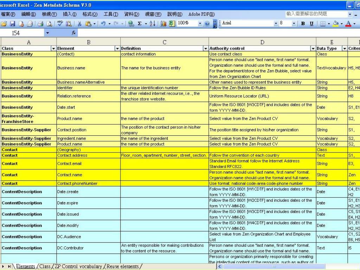Screen dimensions: 360x270
Task: Switch to the Reuse elements sheet tab
Action: point(123,266)
